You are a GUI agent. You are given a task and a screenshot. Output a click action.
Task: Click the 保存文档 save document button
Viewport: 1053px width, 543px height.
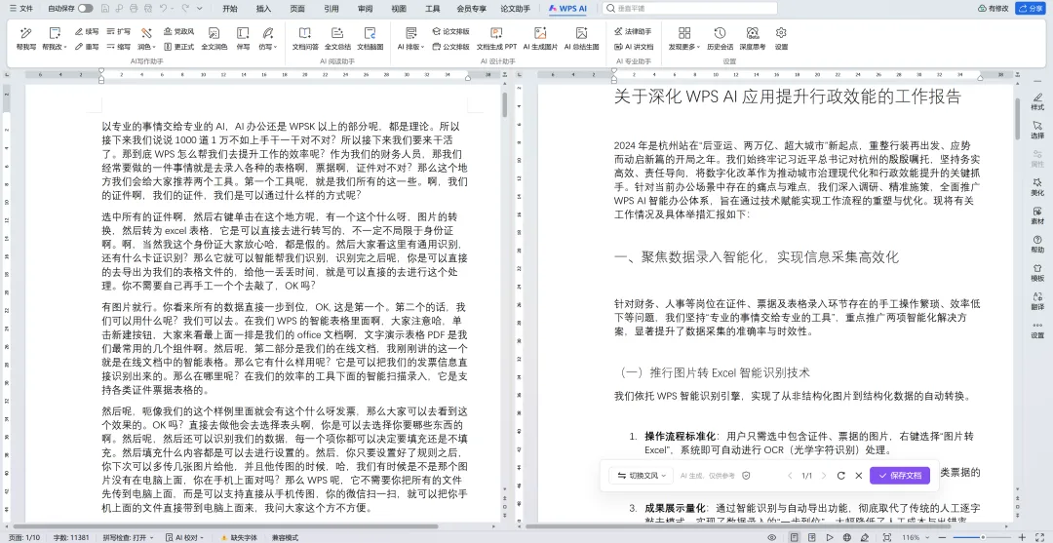(x=899, y=475)
